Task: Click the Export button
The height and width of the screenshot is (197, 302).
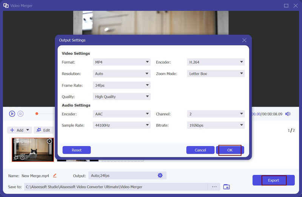Action: tap(273, 180)
